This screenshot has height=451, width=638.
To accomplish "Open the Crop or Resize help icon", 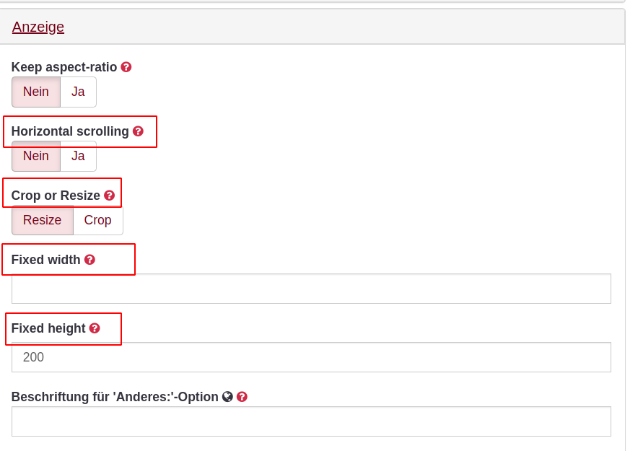I will pyautogui.click(x=110, y=196).
